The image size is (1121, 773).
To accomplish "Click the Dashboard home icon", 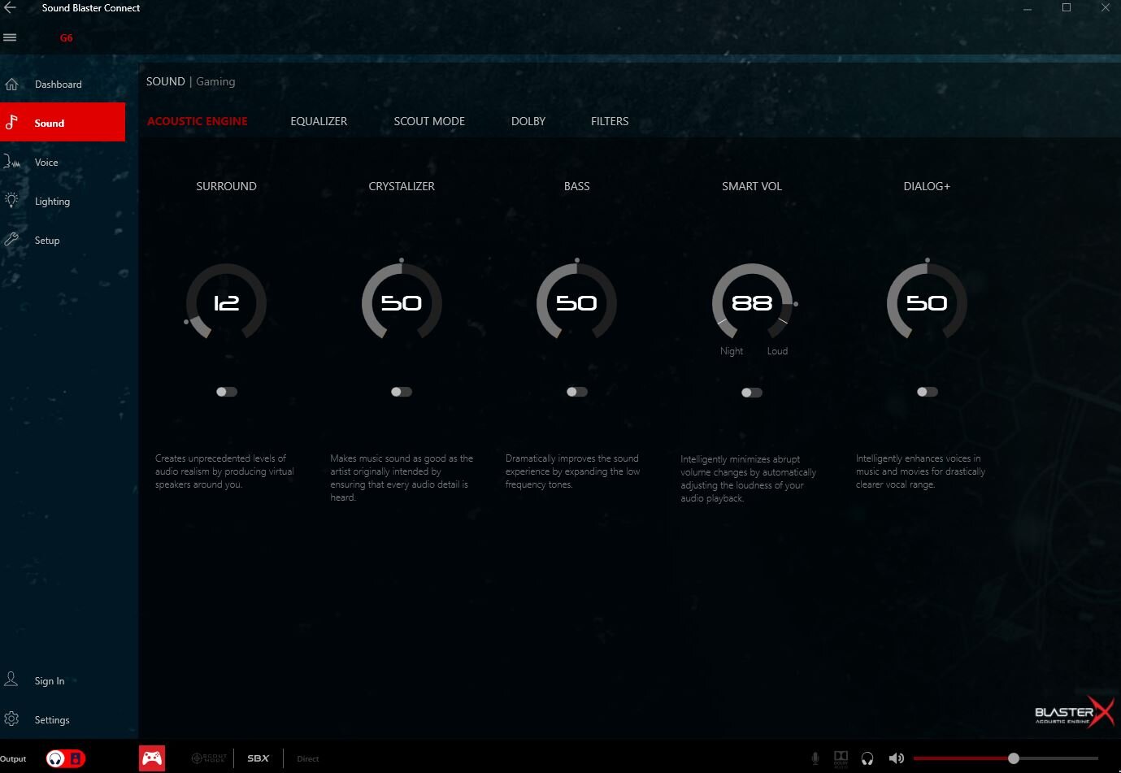I will (x=11, y=85).
